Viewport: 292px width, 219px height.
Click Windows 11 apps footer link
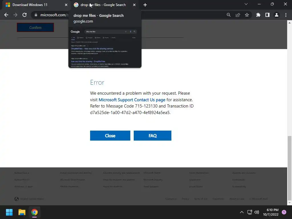[23, 186]
